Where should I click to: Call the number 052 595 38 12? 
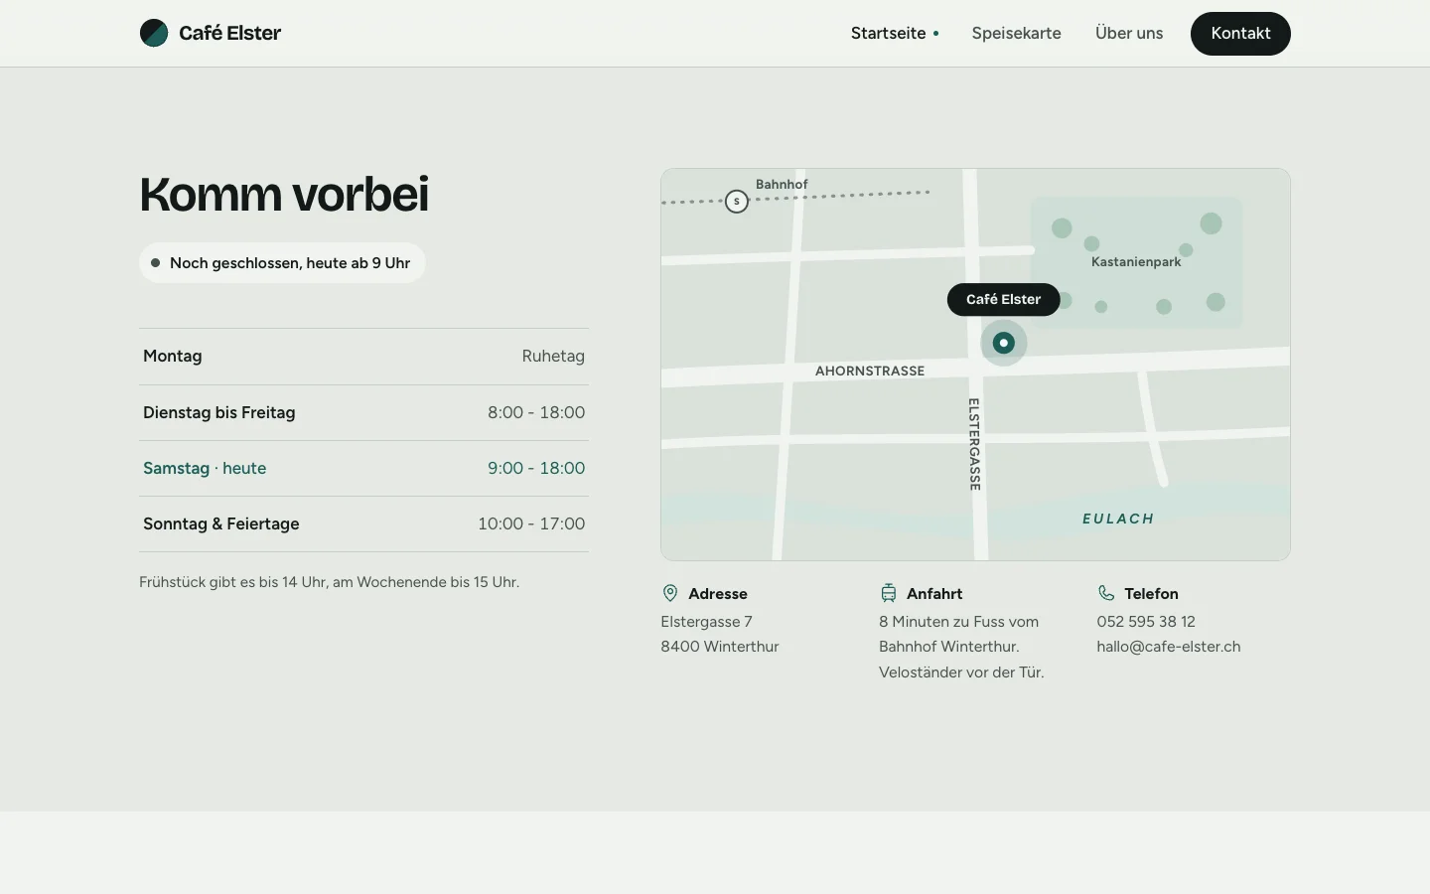coord(1146,622)
